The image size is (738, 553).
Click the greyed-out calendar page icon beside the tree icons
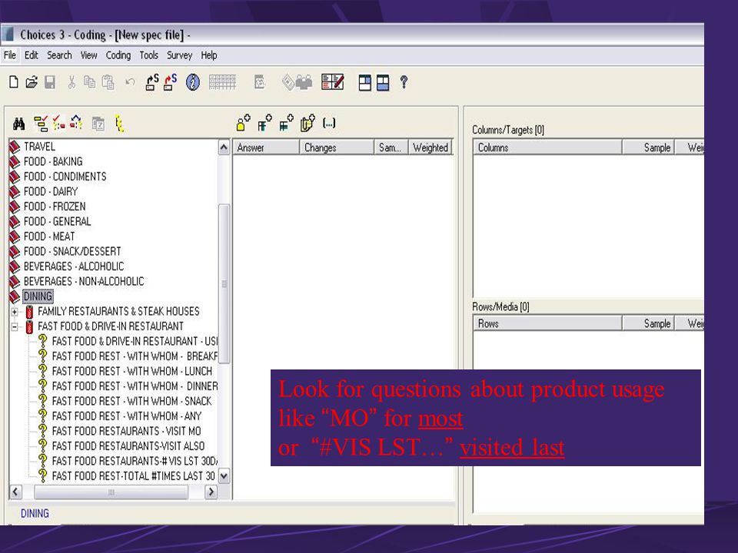coord(98,124)
